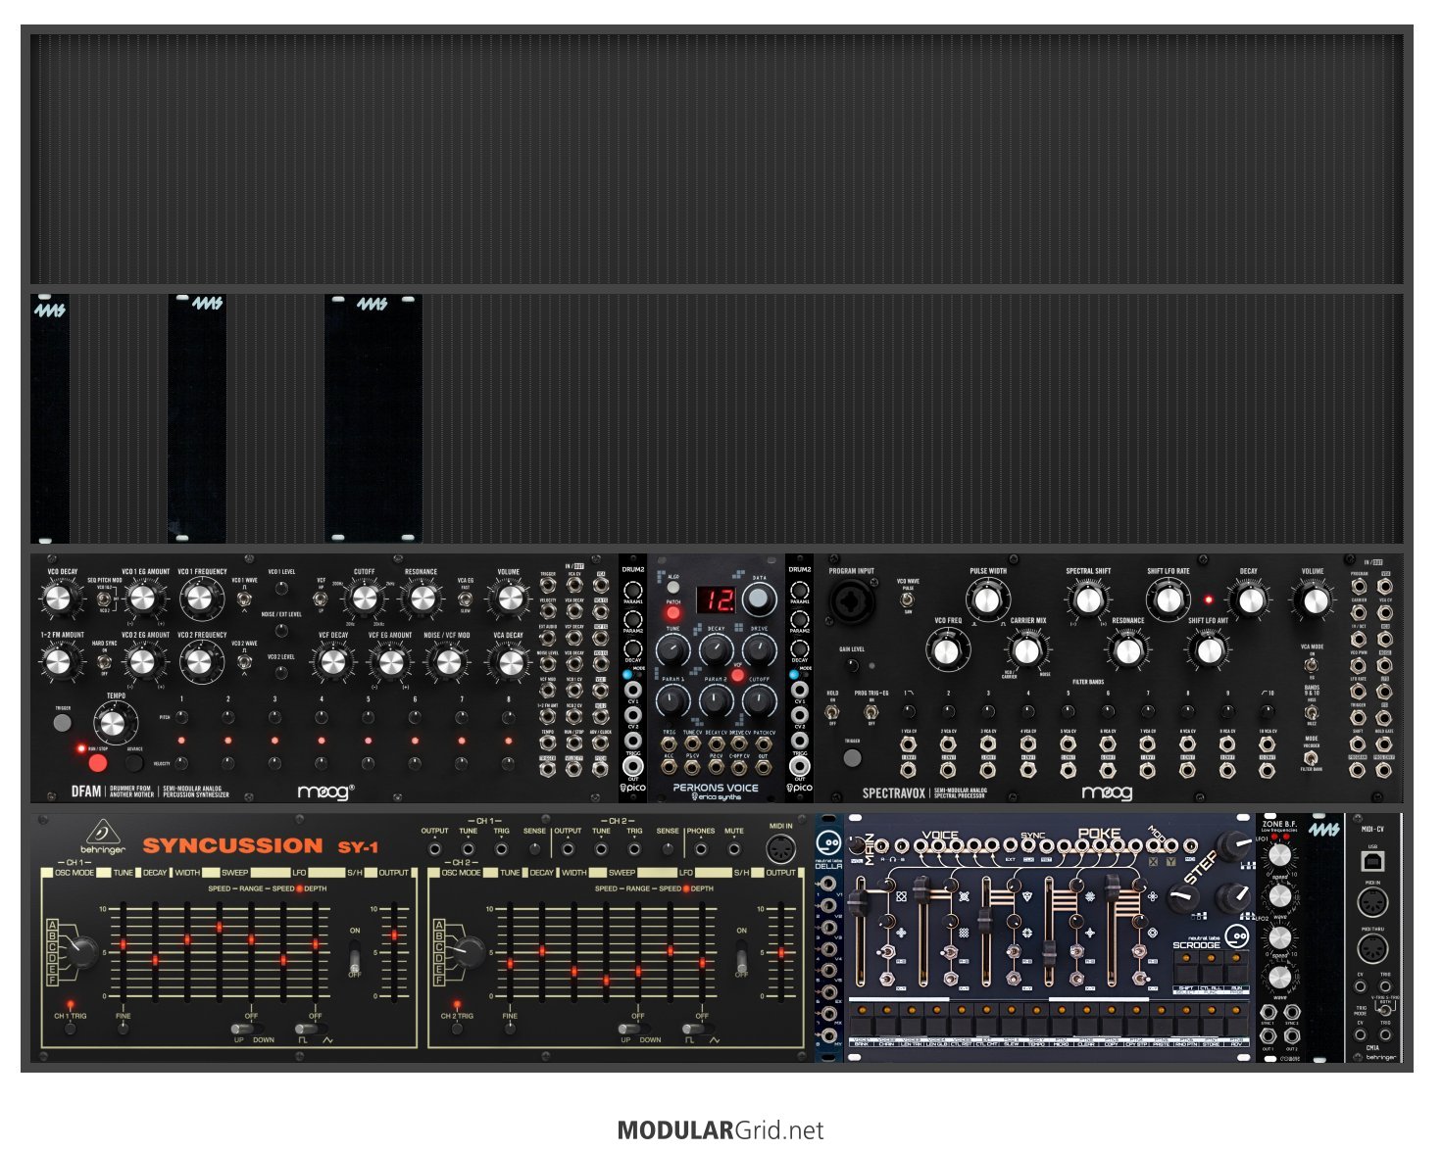Grab the Syncussion CH 1 Tune slider

click(124, 944)
